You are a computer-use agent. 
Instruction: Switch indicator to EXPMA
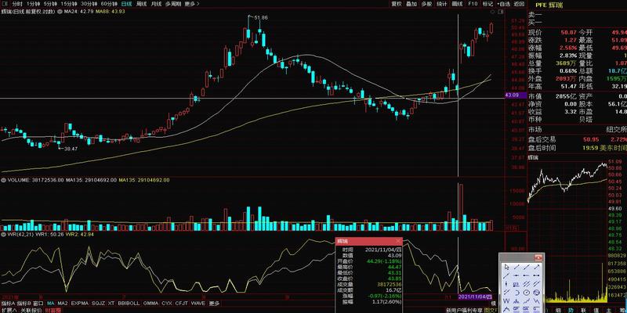point(79,303)
